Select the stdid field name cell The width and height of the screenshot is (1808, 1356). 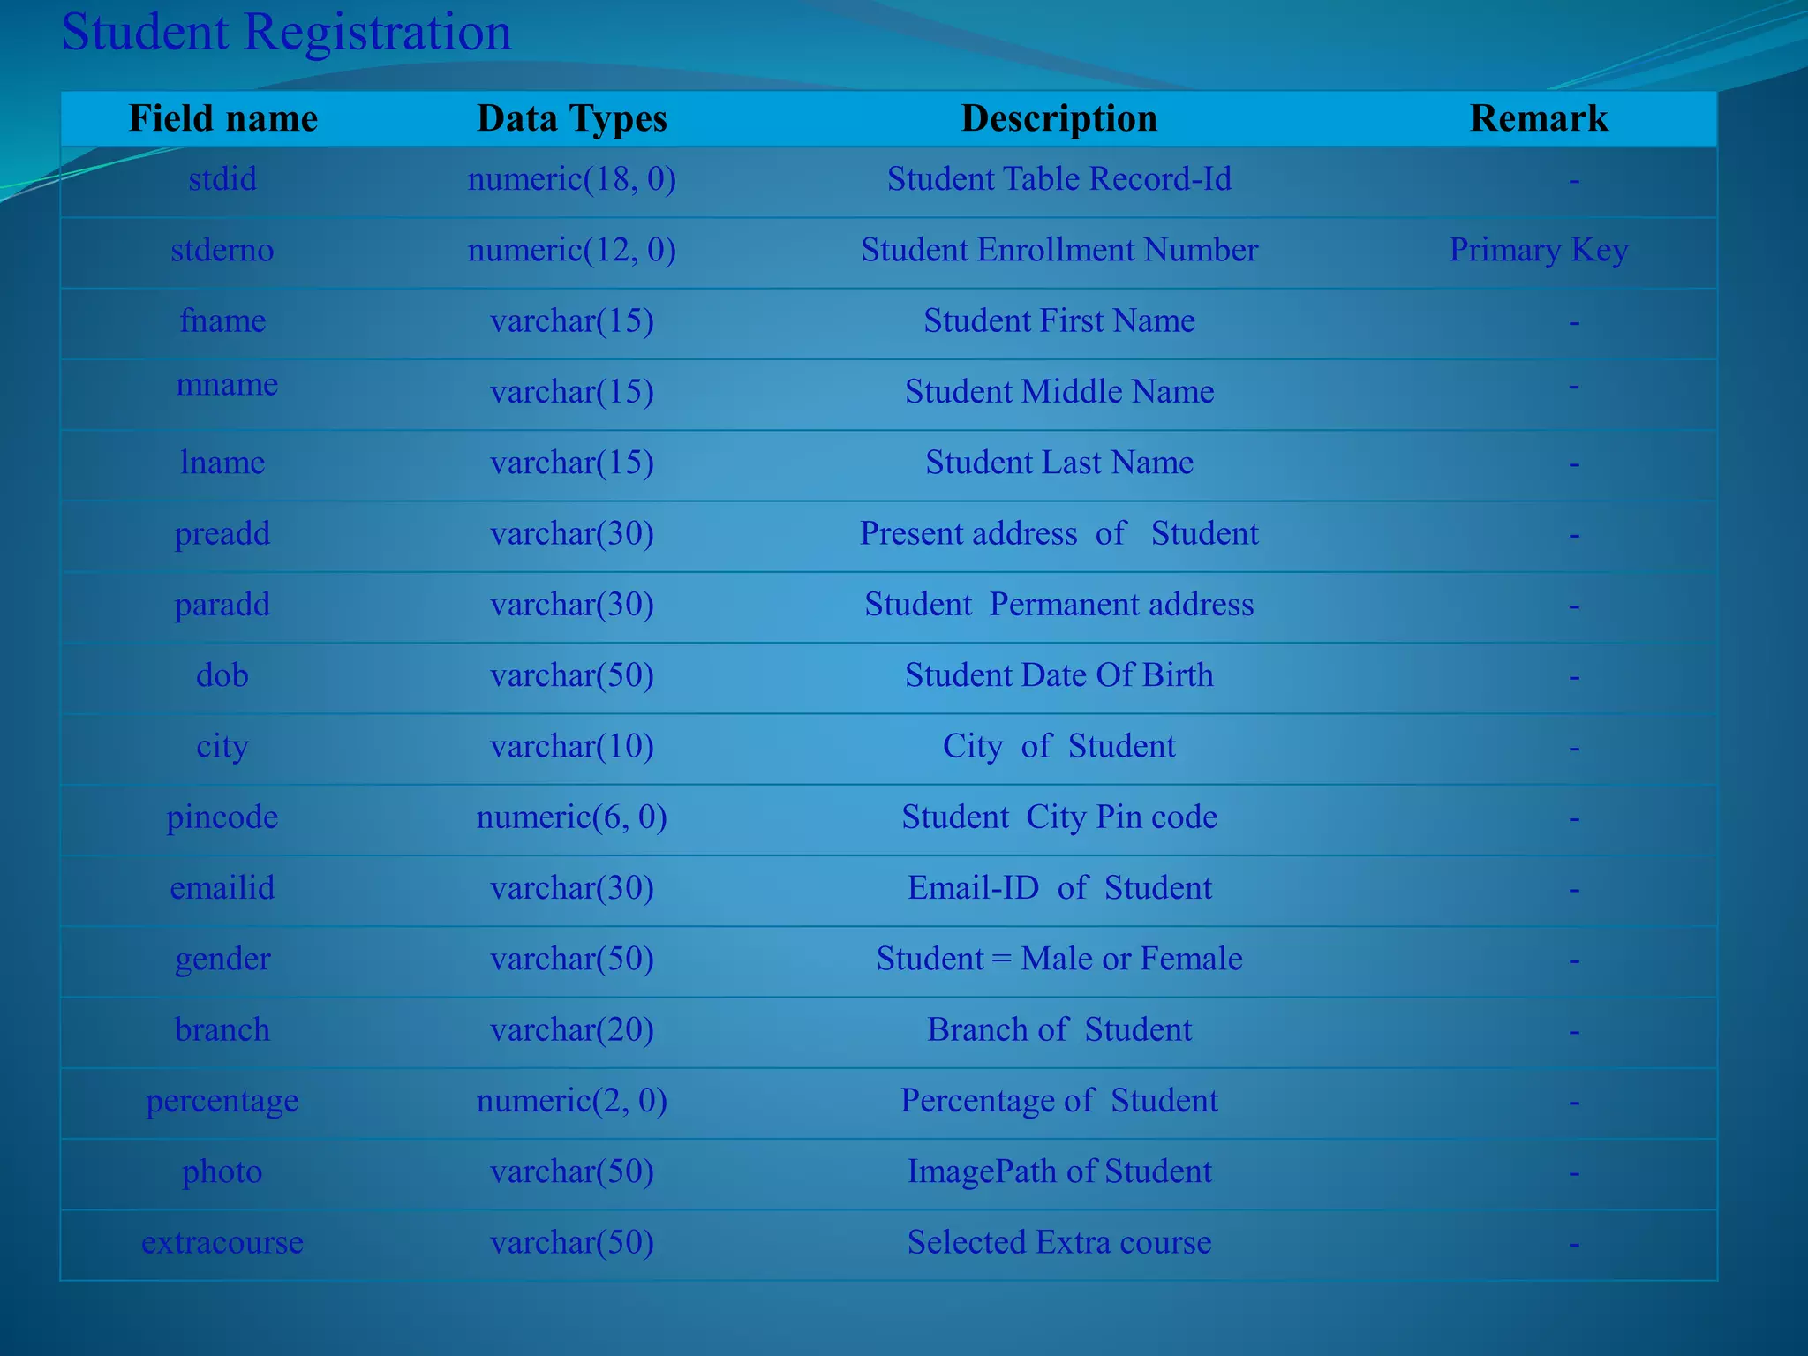point(222,179)
